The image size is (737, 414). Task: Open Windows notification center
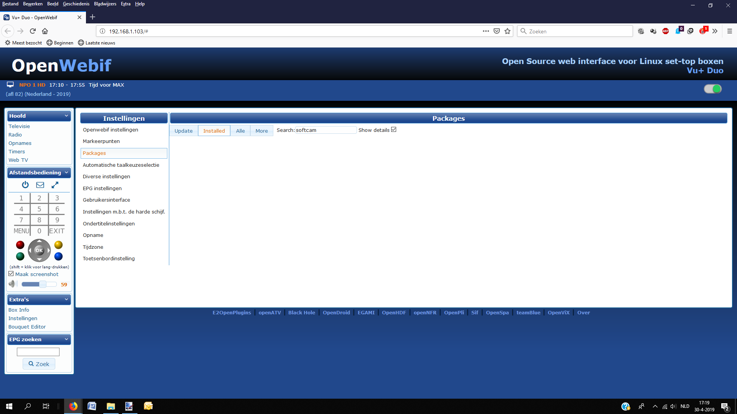click(x=725, y=406)
